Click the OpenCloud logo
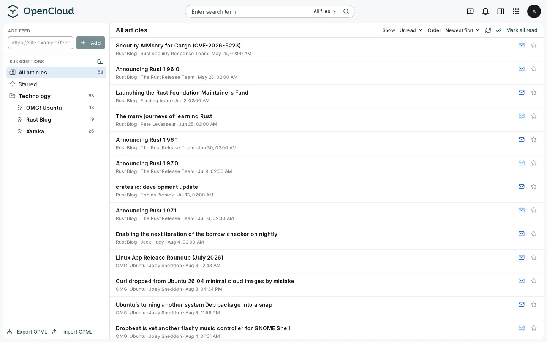Image resolution: width=547 pixels, height=342 pixels. point(41,11)
